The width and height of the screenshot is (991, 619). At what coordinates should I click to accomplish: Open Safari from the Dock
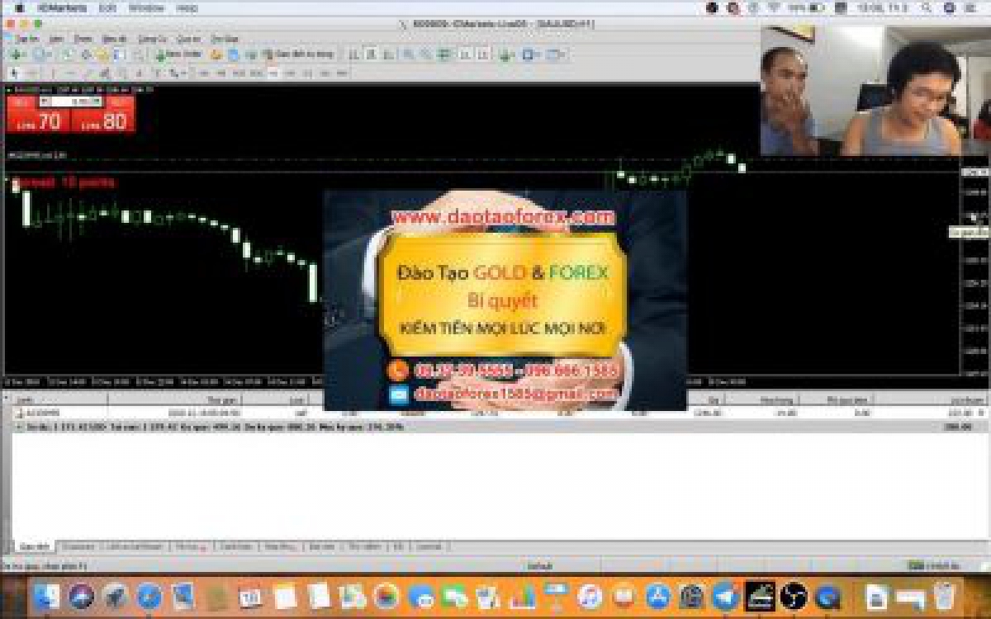tap(149, 596)
